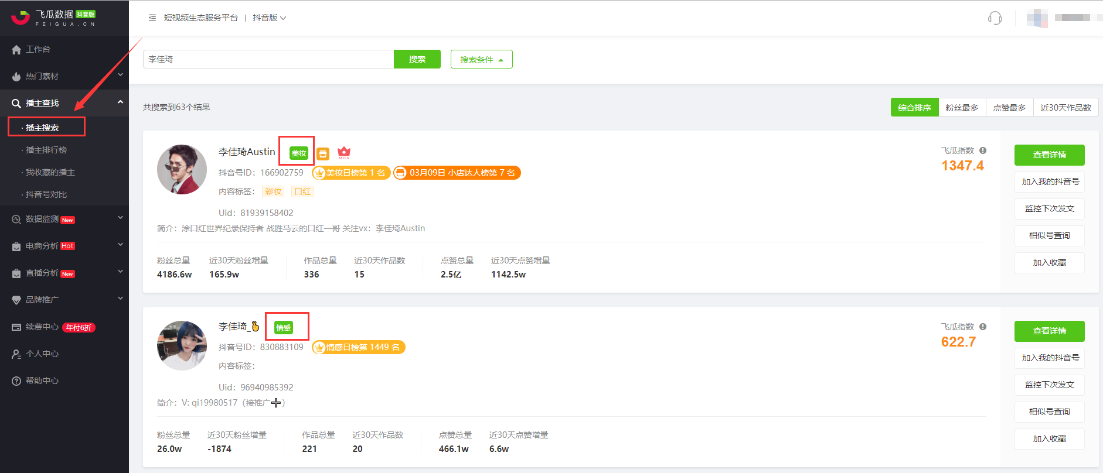Image resolution: width=1103 pixels, height=473 pixels.
Task: Click the renewal center card icon
Action: pyautogui.click(x=16, y=327)
